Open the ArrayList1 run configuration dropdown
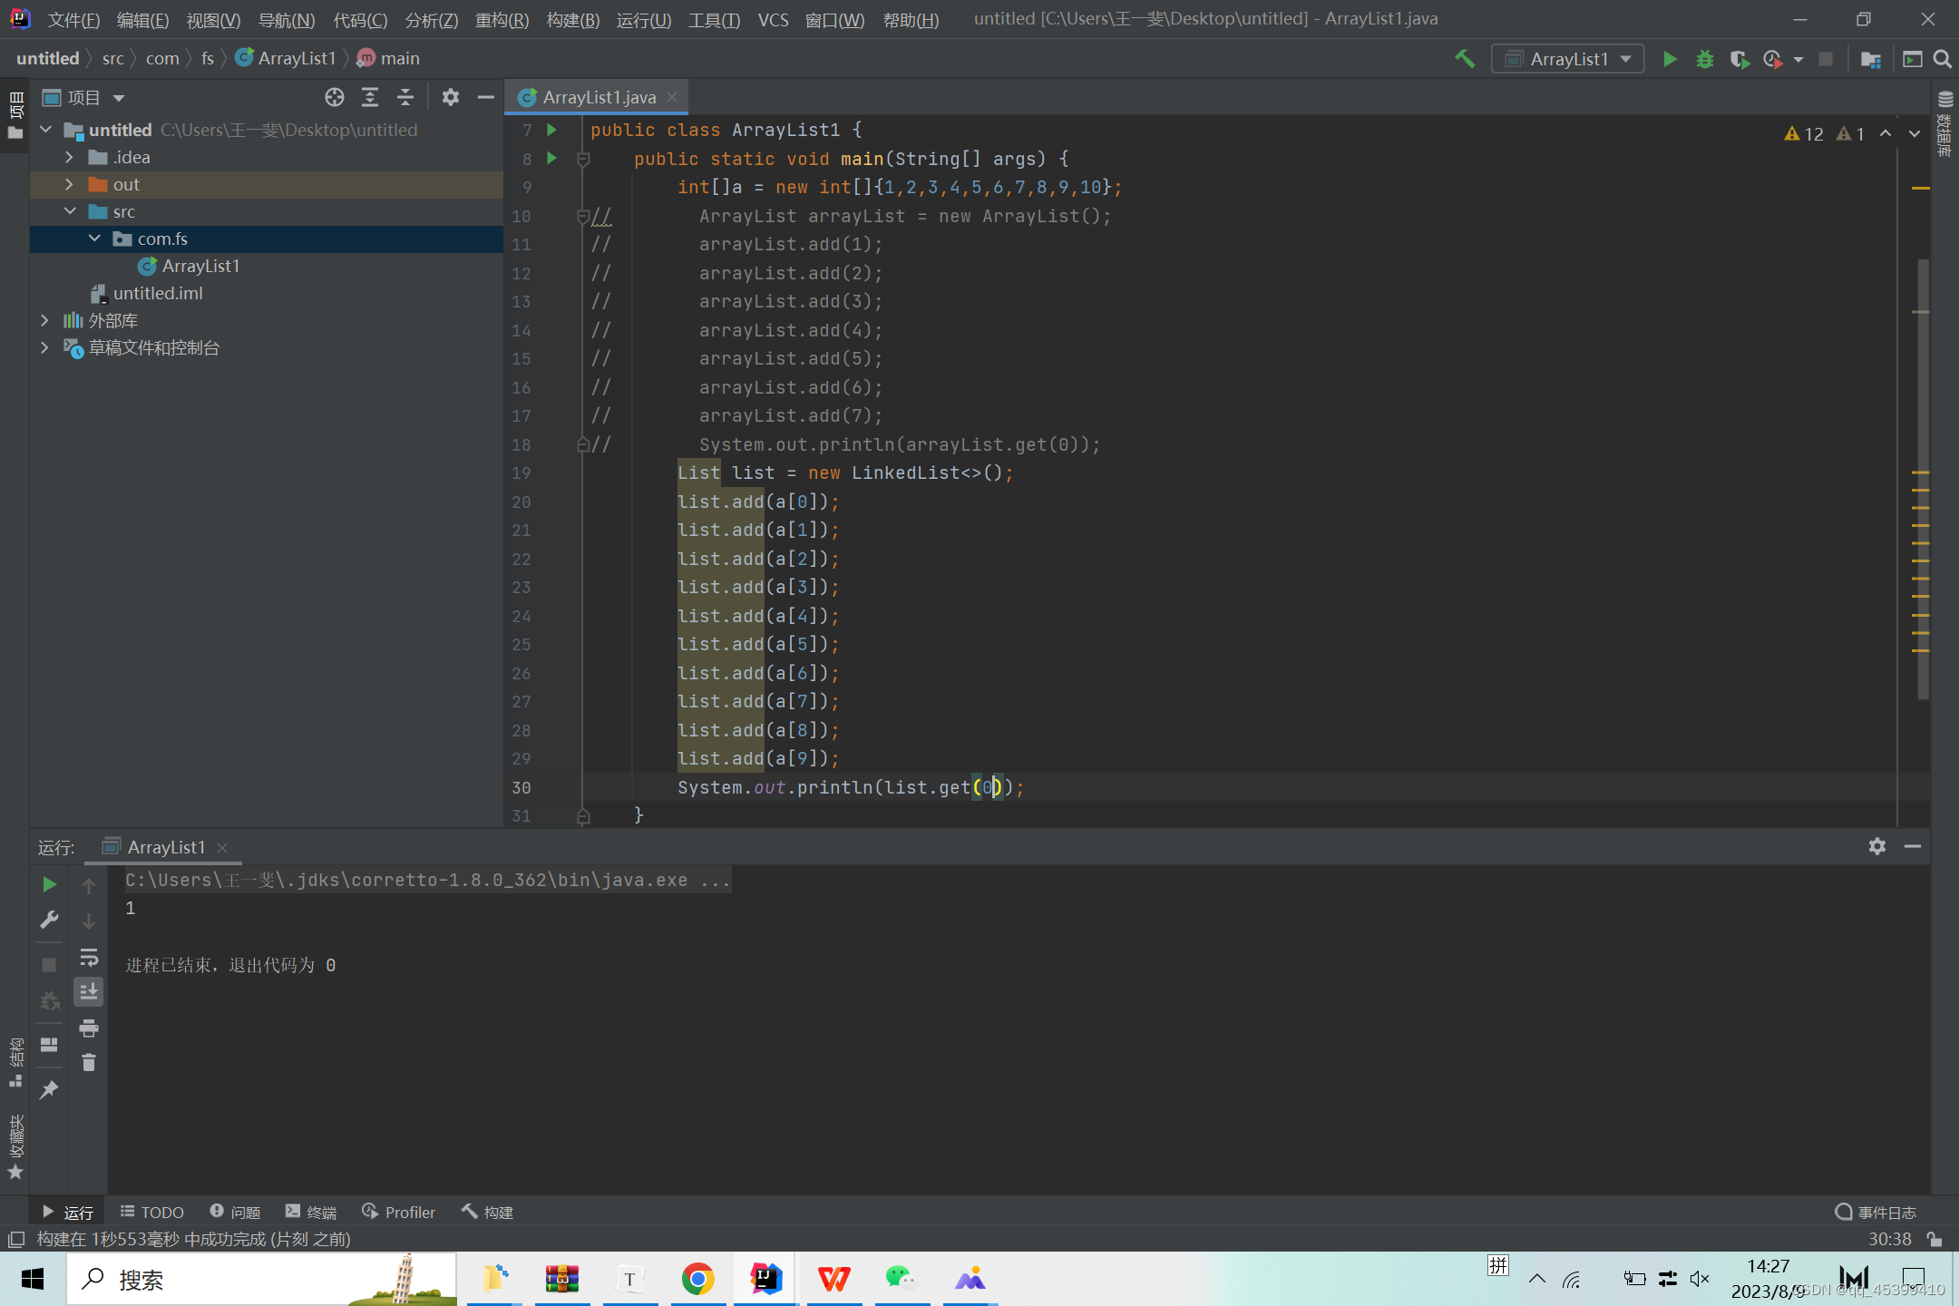The height and width of the screenshot is (1306, 1959). click(x=1568, y=59)
